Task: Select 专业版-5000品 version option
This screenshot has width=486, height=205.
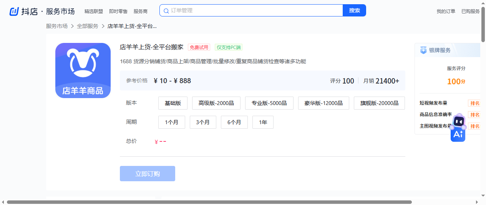Action: 269,103
